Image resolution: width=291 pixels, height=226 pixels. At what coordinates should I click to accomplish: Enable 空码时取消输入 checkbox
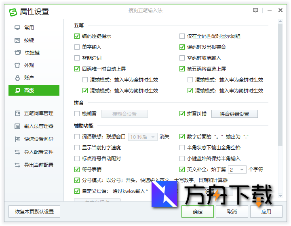tap(182, 58)
